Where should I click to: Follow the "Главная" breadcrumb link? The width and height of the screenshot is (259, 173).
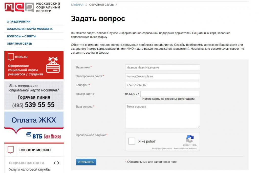(x=77, y=5)
